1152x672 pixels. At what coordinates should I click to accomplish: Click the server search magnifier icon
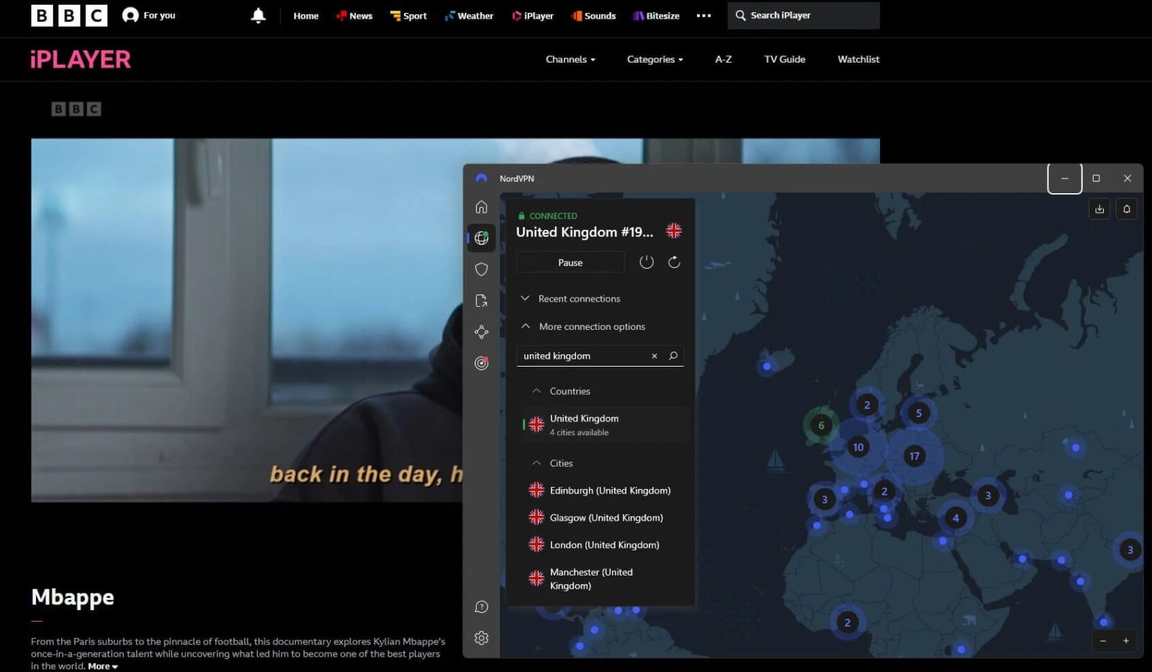(x=673, y=356)
